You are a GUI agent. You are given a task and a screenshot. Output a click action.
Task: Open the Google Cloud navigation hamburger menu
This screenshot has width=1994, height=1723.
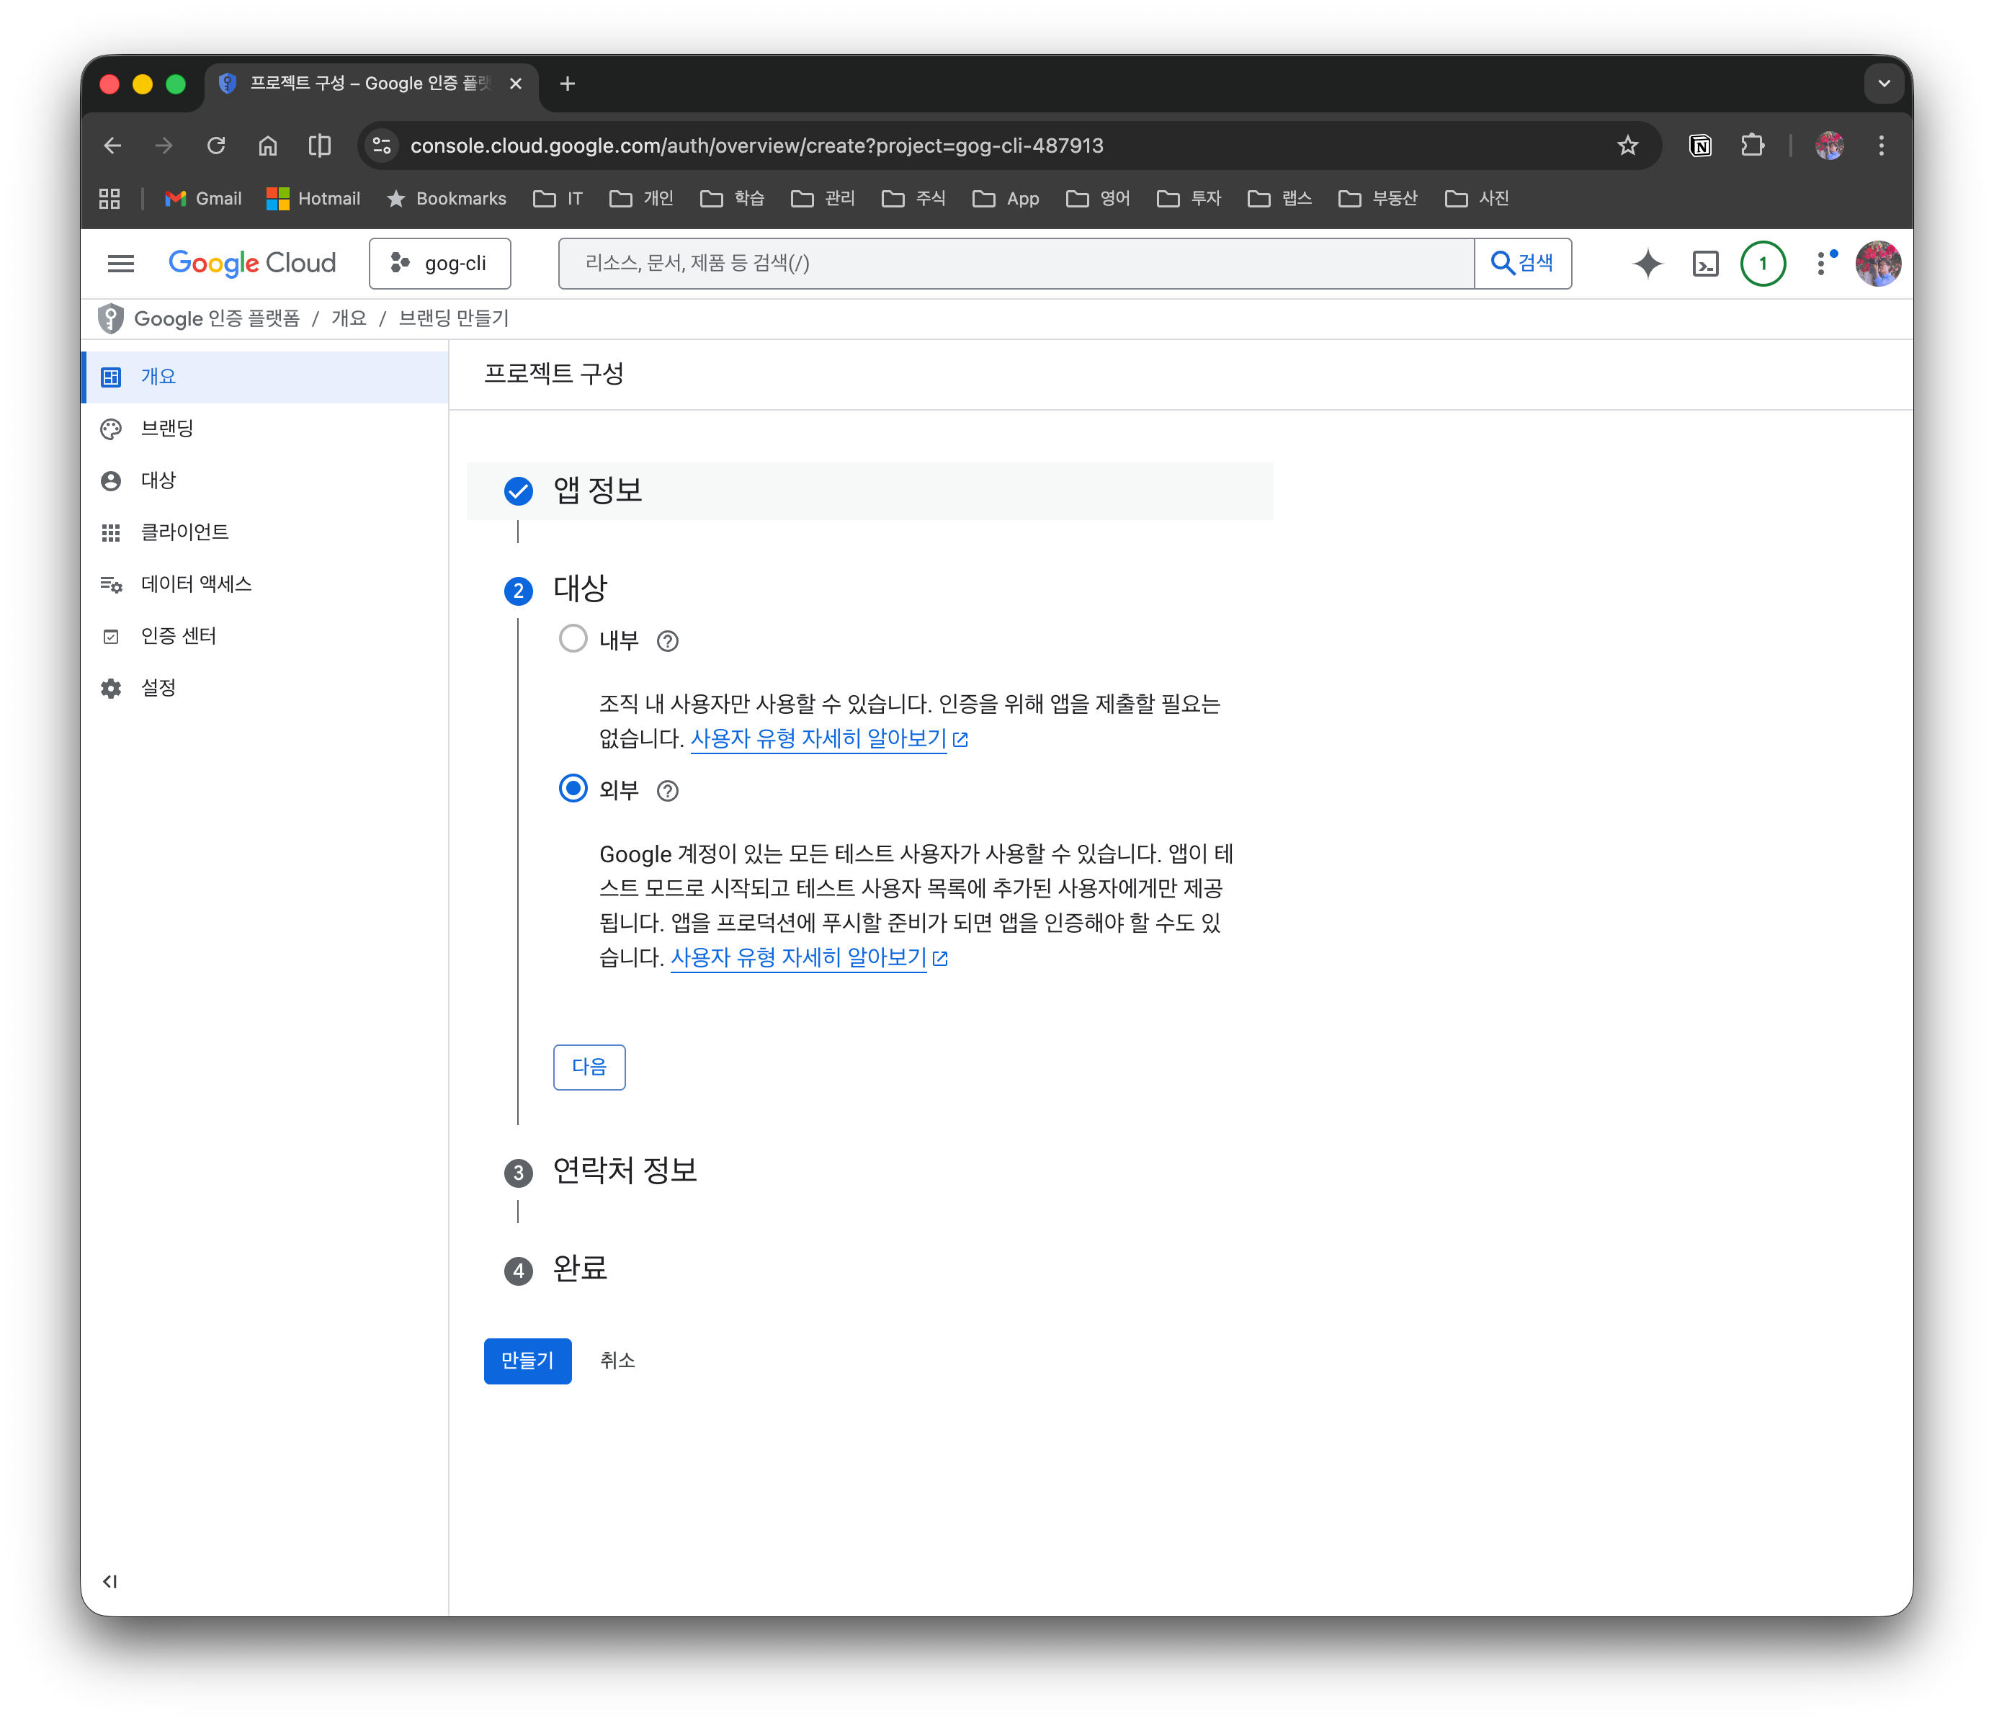pos(120,264)
